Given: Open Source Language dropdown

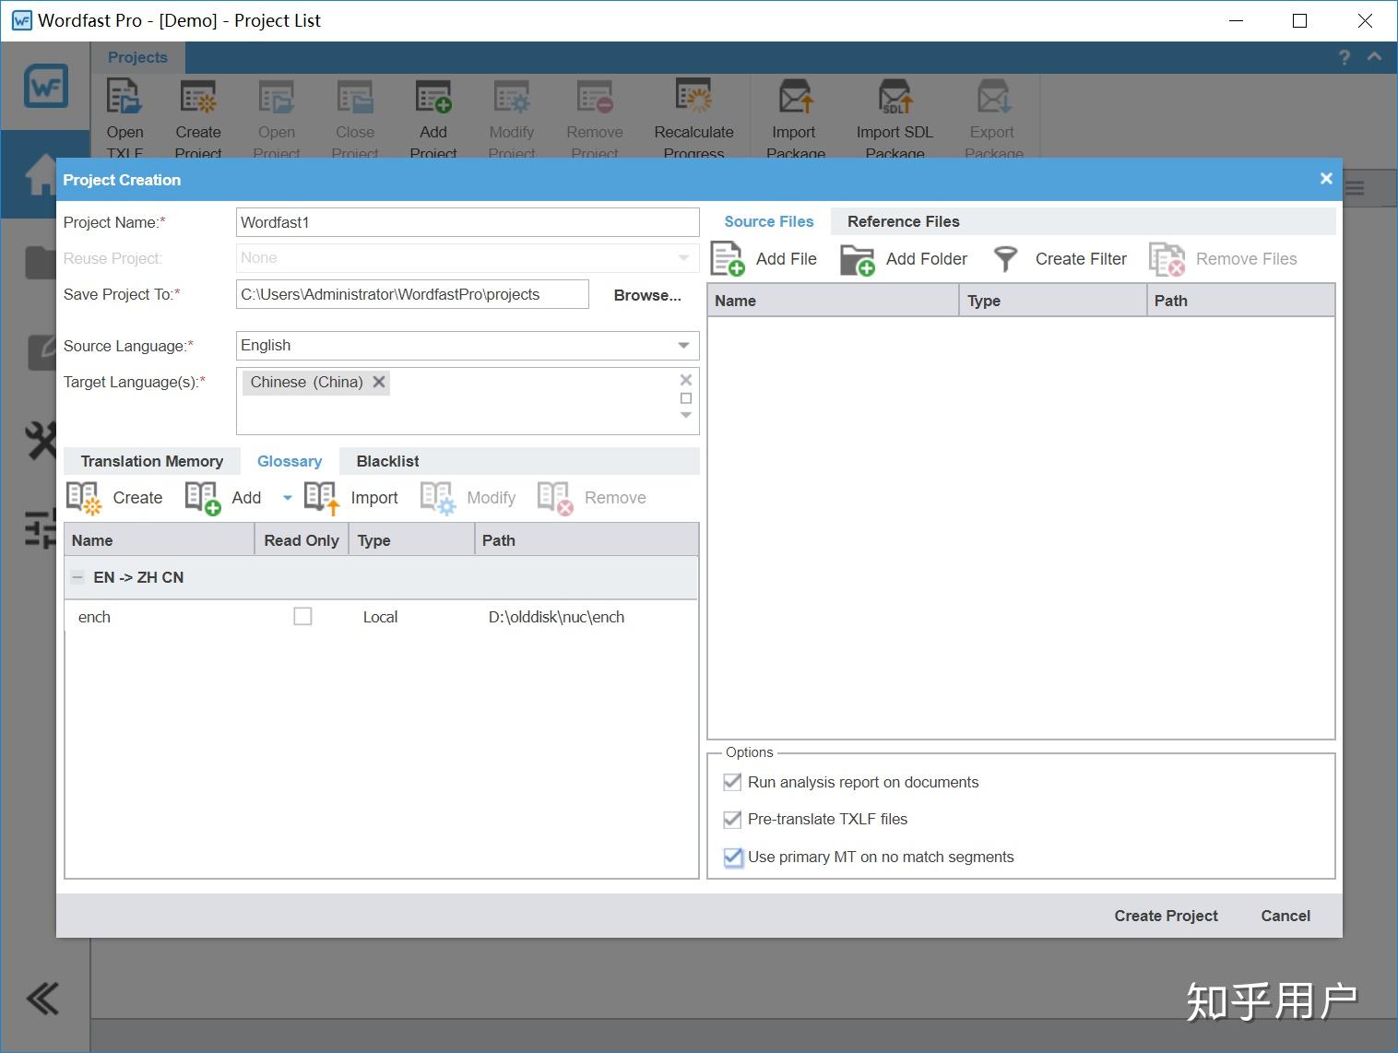Looking at the screenshot, I should (683, 346).
